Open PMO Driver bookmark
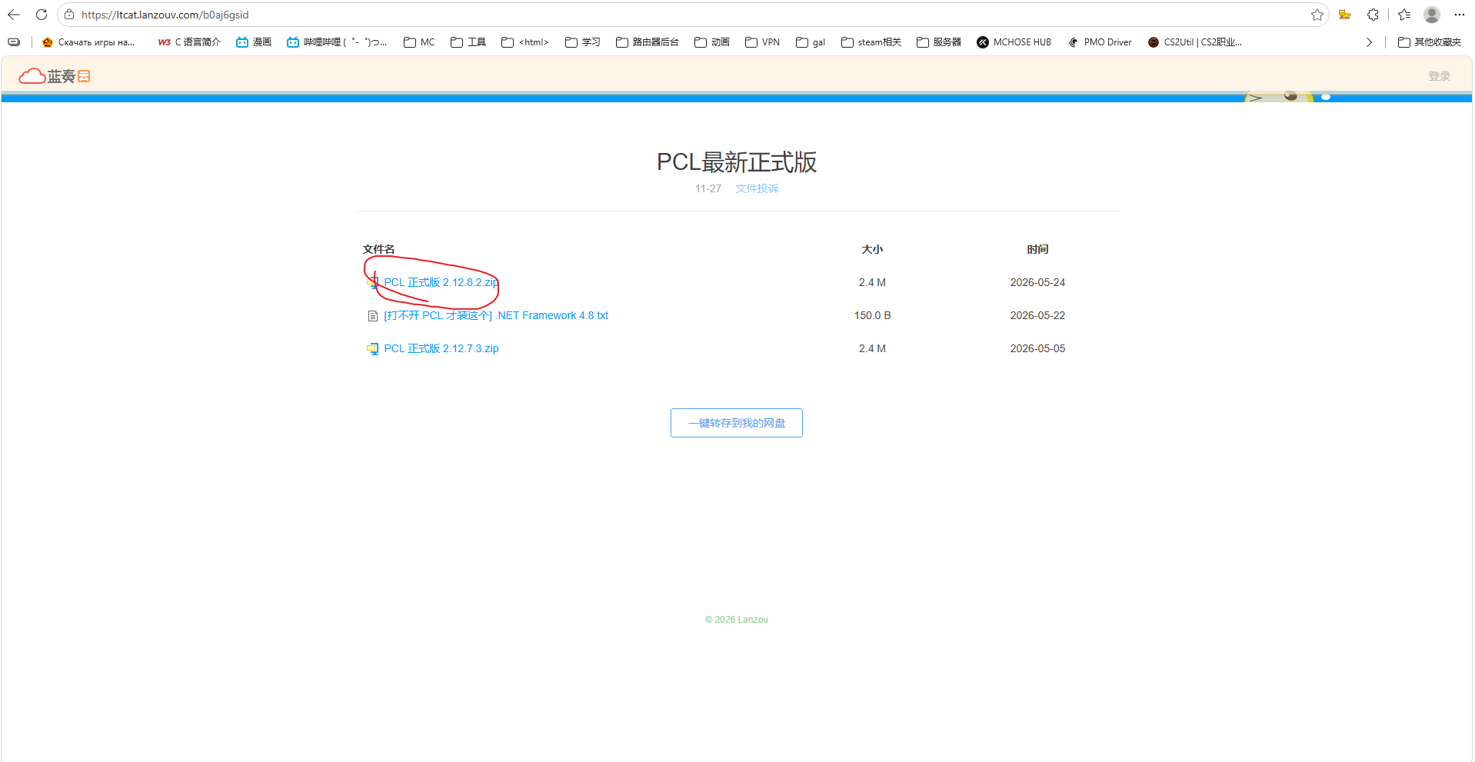The height and width of the screenshot is (762, 1475). (1100, 42)
